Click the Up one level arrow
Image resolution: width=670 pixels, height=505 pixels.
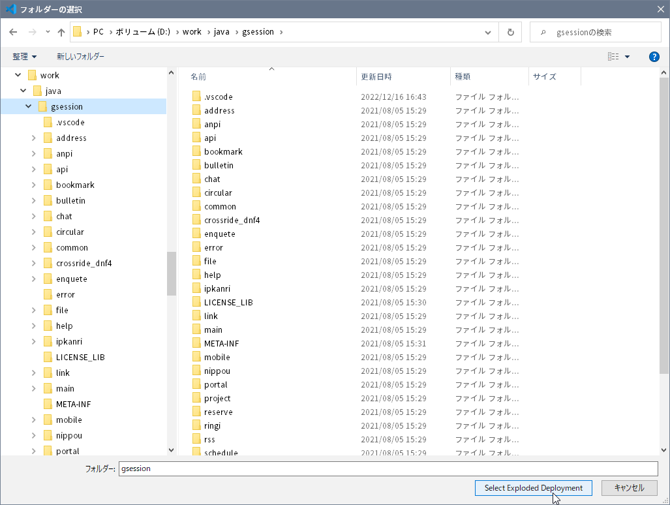[x=61, y=32]
